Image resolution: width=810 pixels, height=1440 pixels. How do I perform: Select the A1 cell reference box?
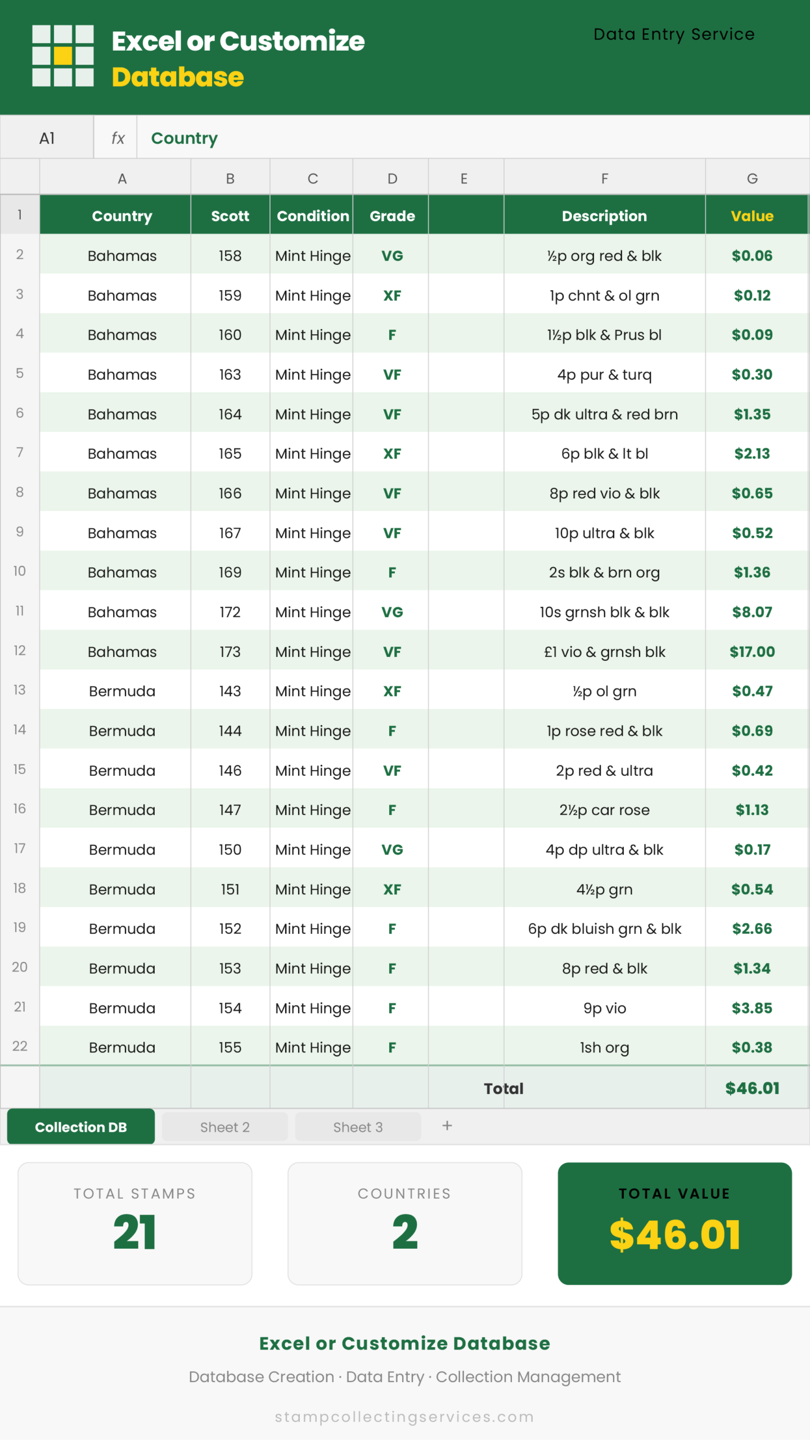pos(47,138)
